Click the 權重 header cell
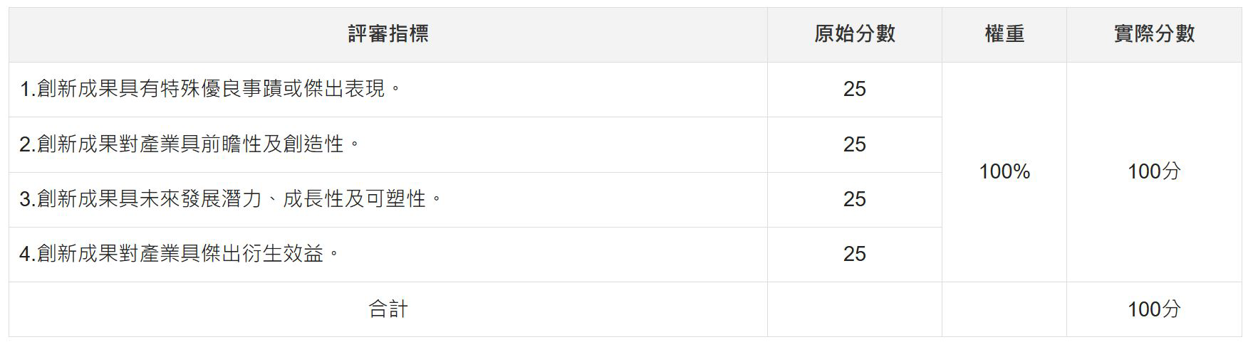The width and height of the screenshot is (1253, 347). pyautogui.click(x=1004, y=34)
